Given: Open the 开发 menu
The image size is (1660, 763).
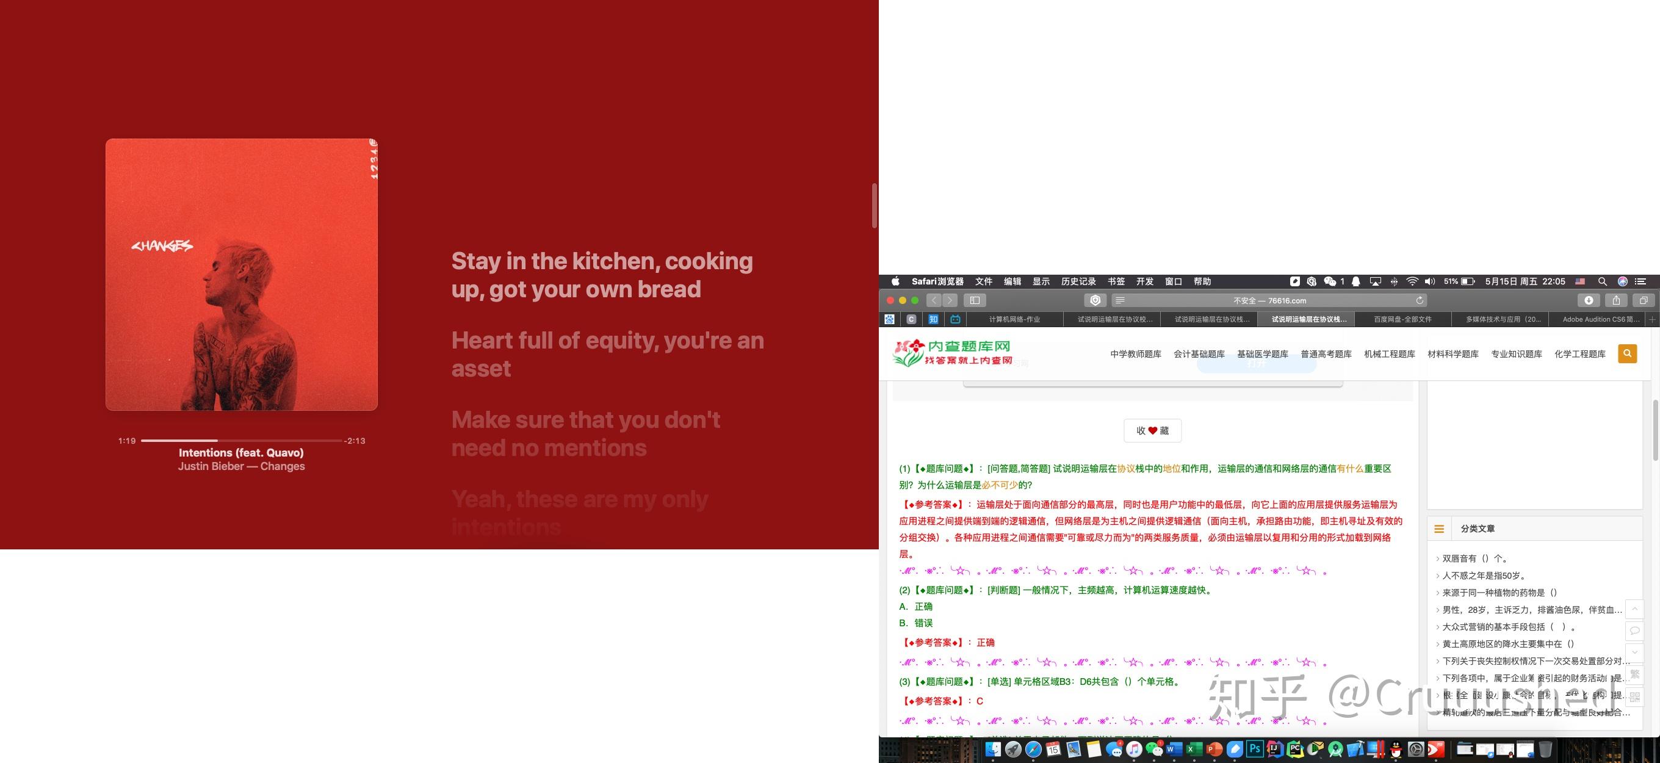Looking at the screenshot, I should [1144, 281].
